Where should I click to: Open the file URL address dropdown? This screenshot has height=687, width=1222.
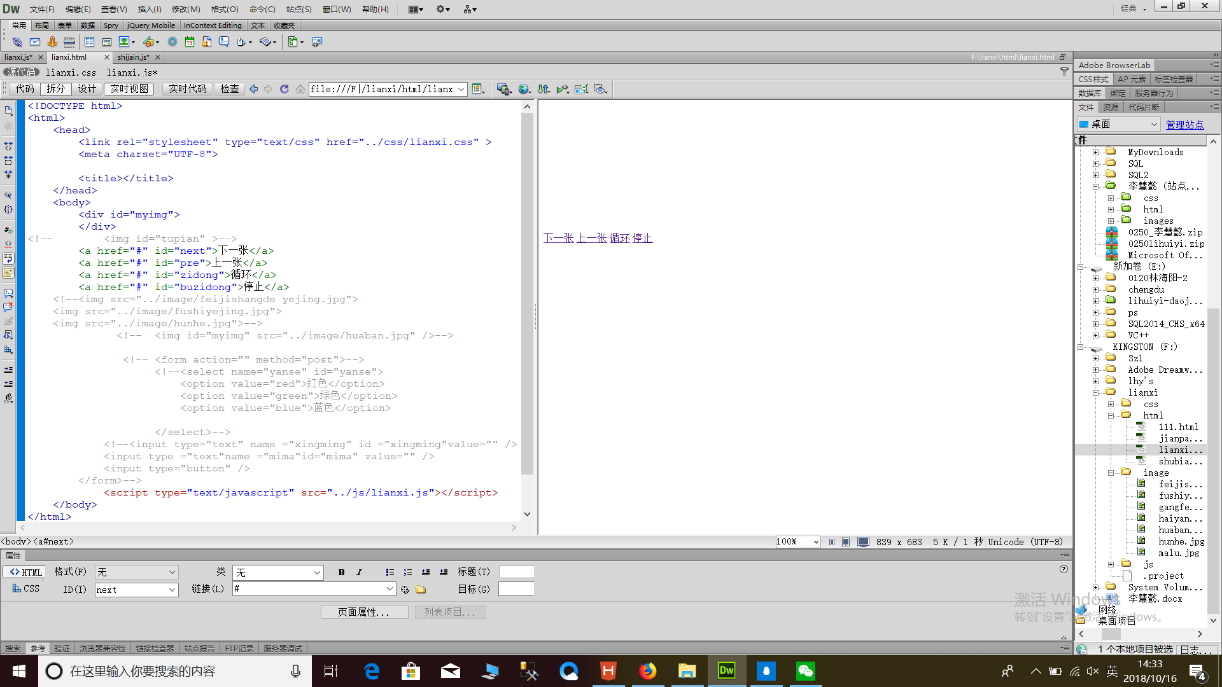pos(461,90)
